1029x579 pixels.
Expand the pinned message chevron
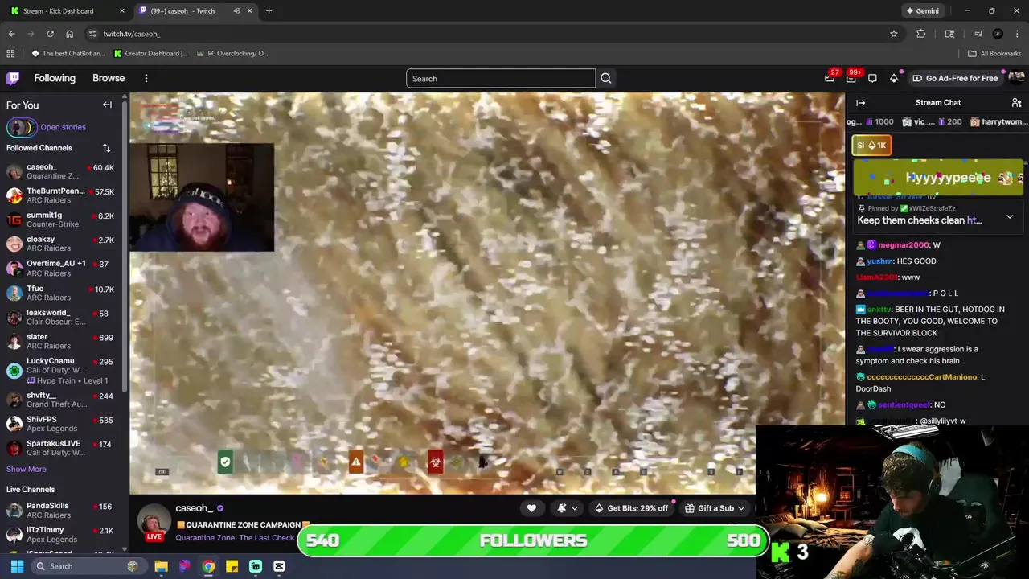click(1010, 217)
